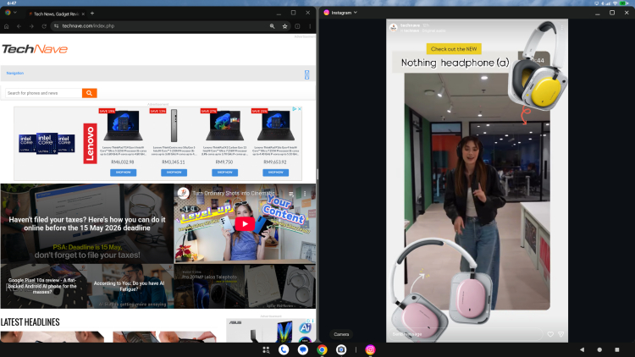Click the TechNave logo
Viewport: 635px width, 357px height.
pos(35,49)
